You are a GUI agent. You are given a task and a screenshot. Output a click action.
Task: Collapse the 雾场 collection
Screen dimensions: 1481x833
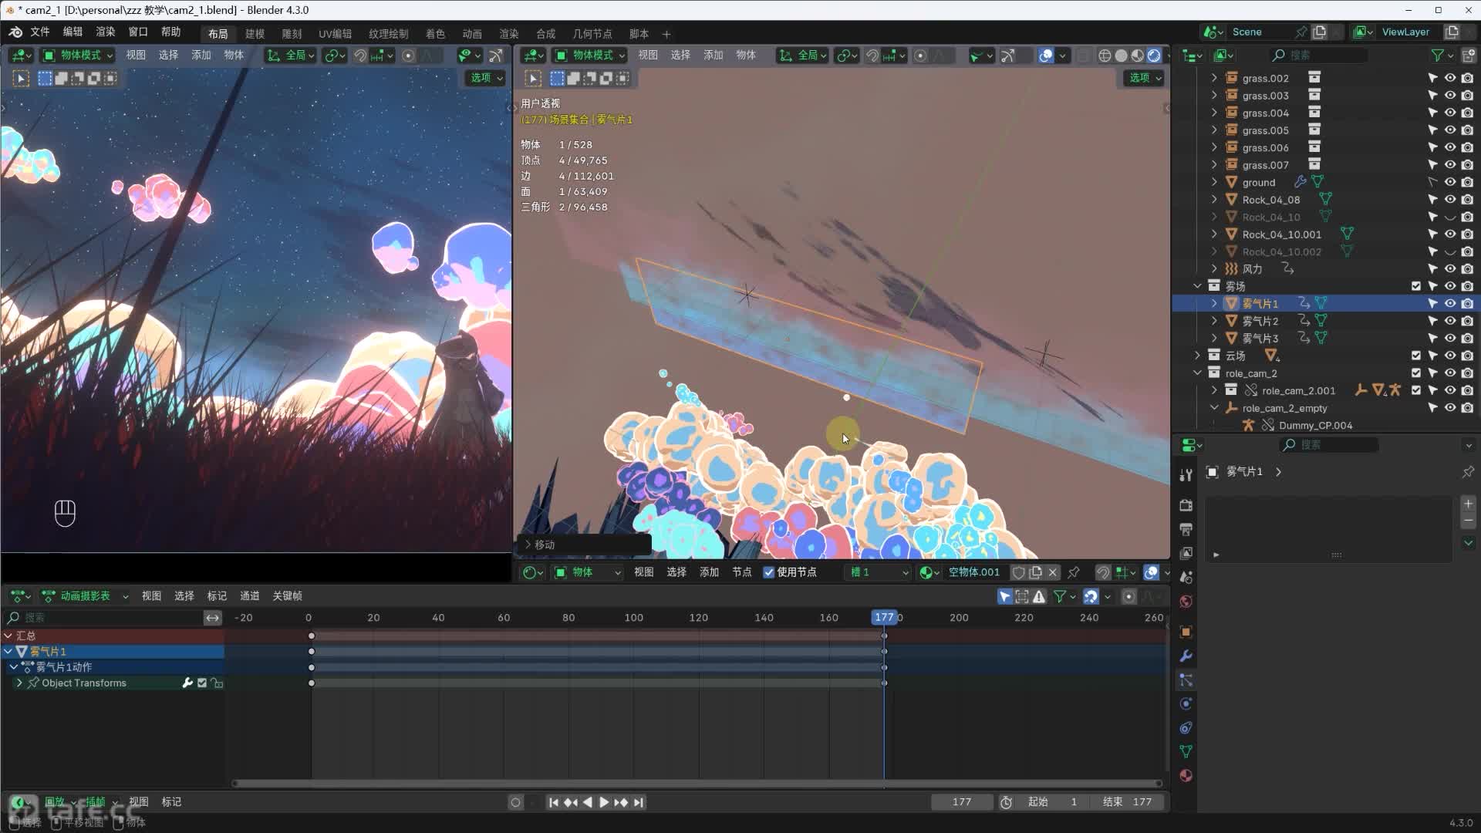click(x=1198, y=286)
